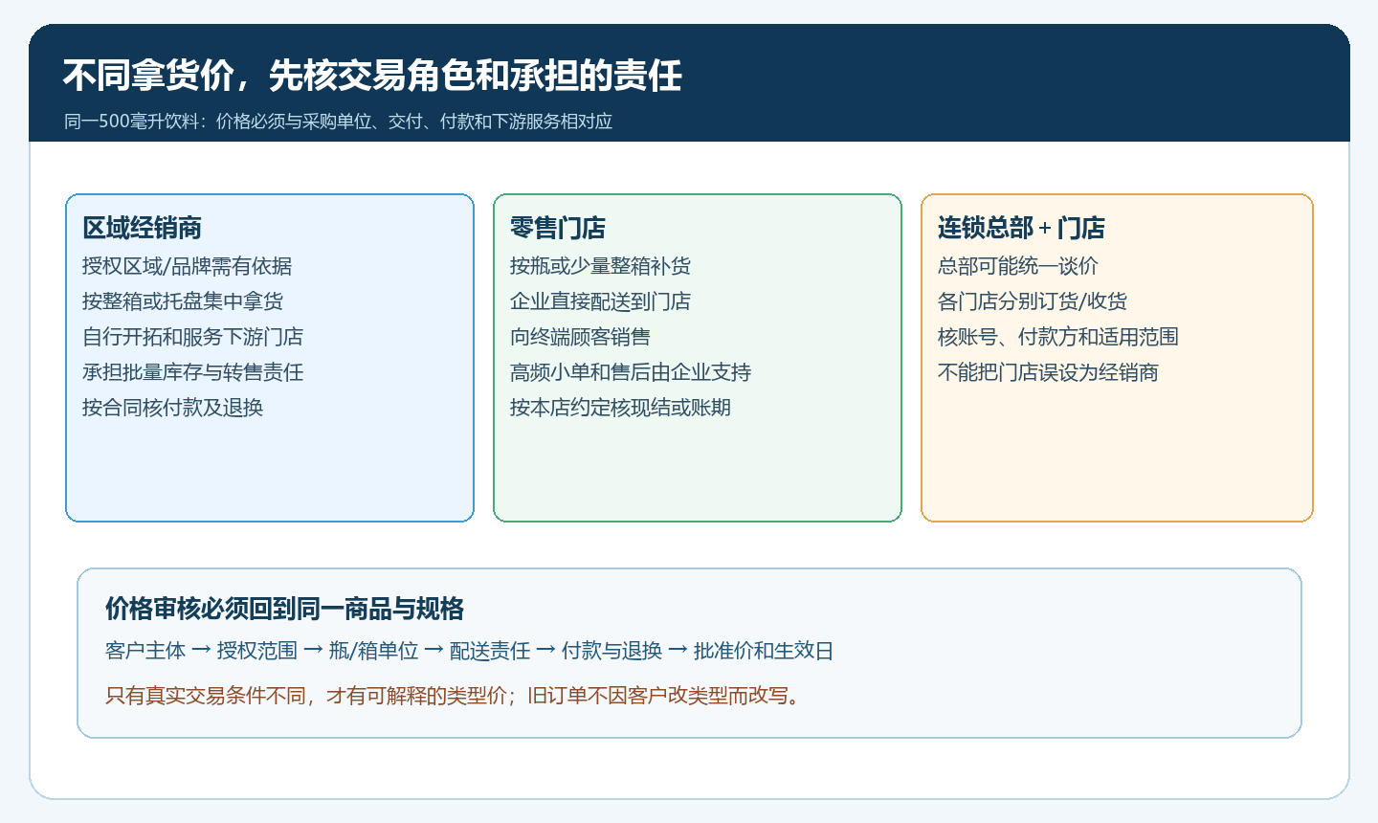Select the flow step 客户主体
This screenshot has width=1378, height=823.
click(145, 651)
